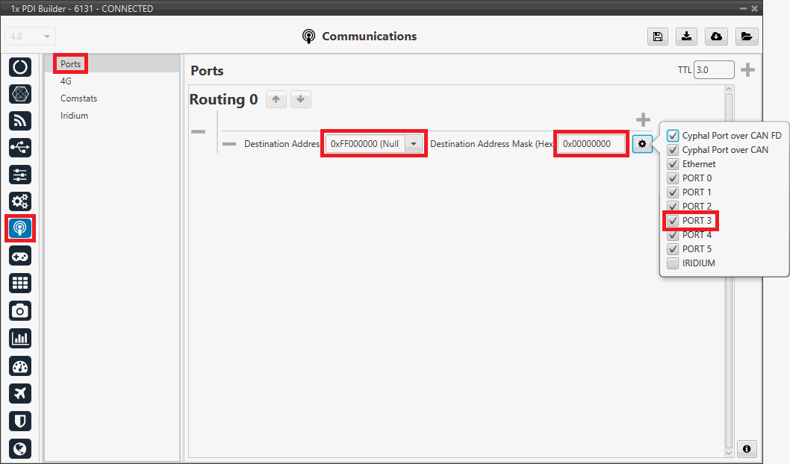790x464 pixels.
Task: Click the gear button next to address mask
Action: tap(641, 144)
